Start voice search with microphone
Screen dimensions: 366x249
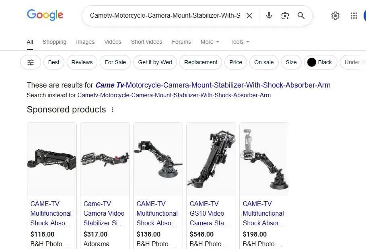[269, 16]
